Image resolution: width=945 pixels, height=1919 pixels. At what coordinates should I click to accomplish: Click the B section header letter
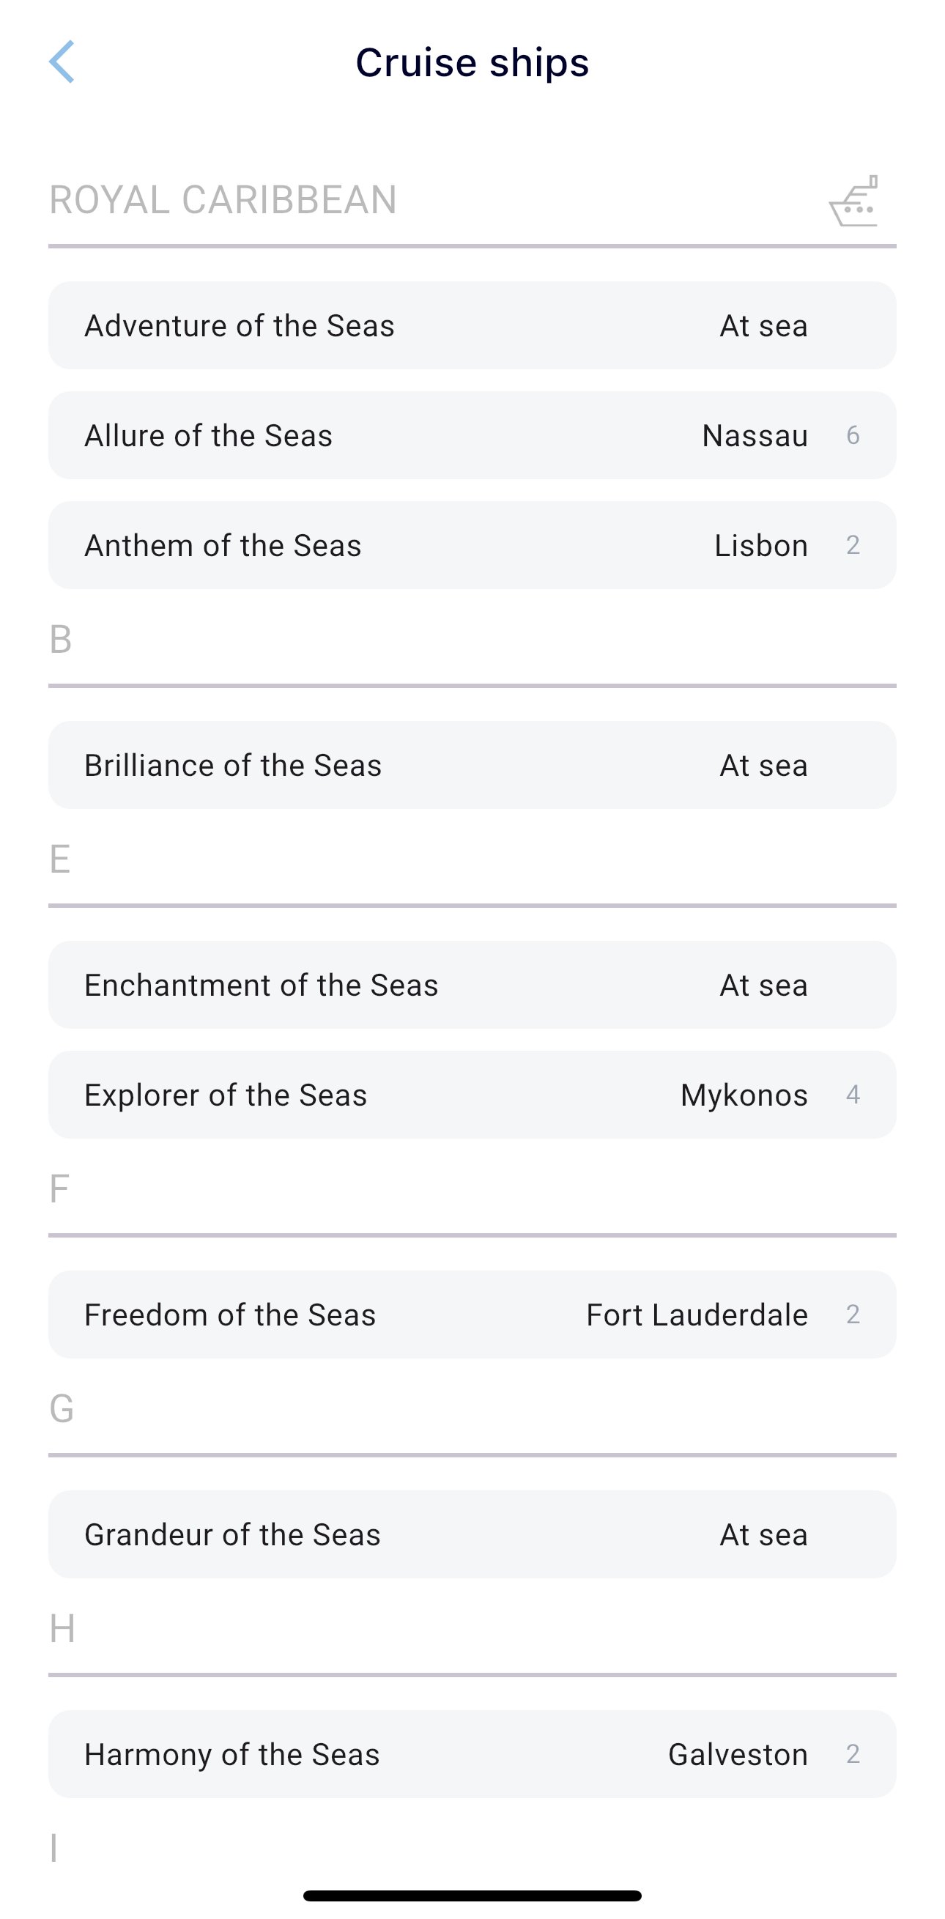(x=60, y=639)
